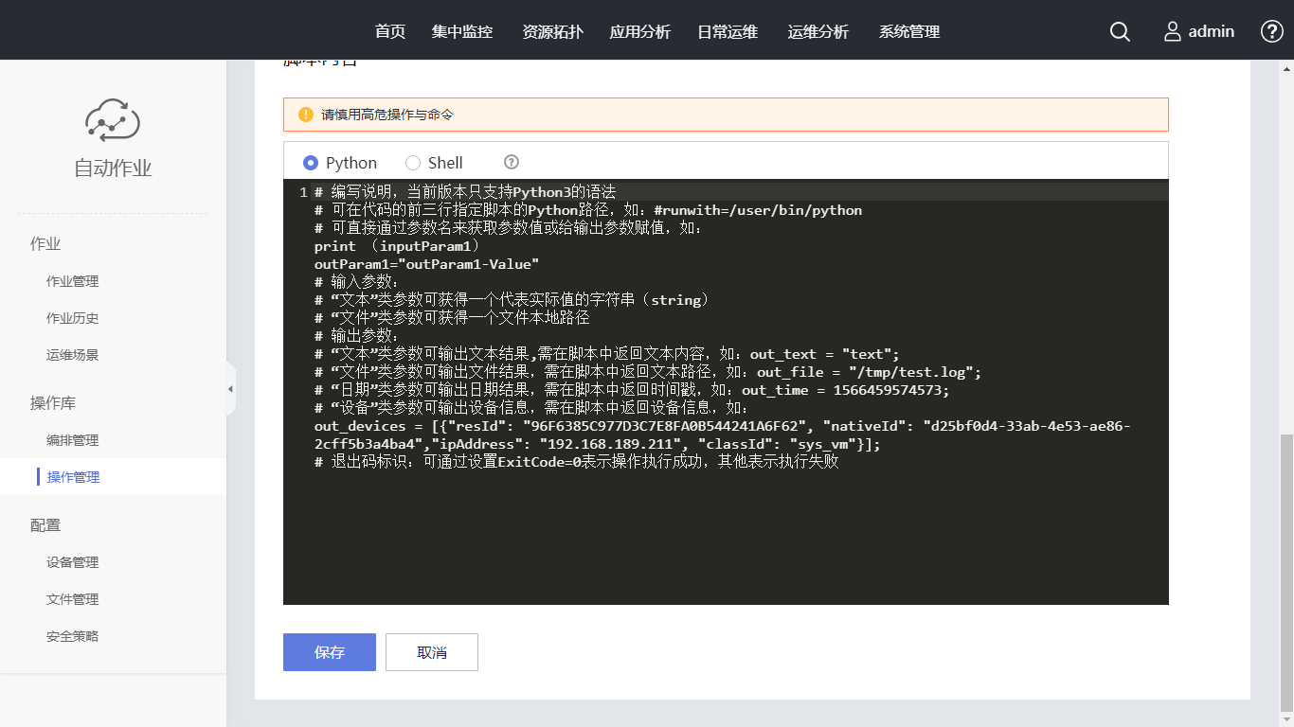Viewport: 1294px width, 727px height.
Task: Click the search magnifier icon
Action: pos(1120,32)
